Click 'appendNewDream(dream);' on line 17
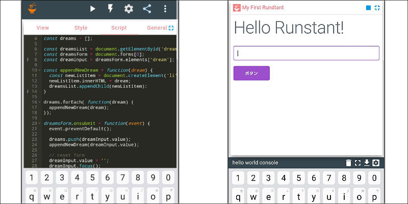The image size is (408, 204). tap(79, 108)
